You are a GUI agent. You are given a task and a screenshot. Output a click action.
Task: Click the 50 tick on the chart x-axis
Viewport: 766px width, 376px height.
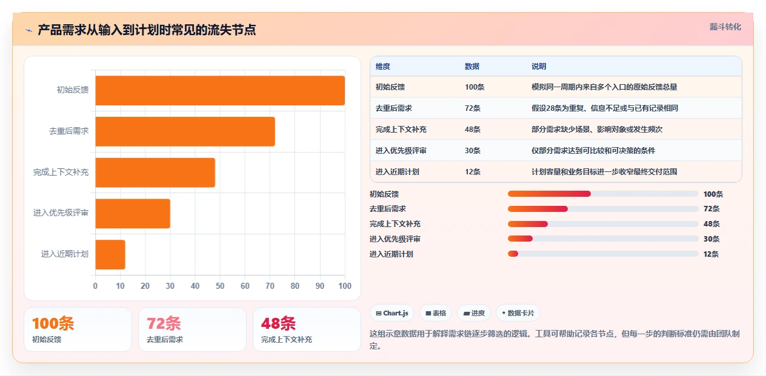click(220, 286)
